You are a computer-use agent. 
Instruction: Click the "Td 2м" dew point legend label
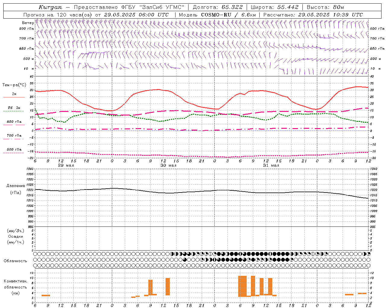click(x=14, y=108)
